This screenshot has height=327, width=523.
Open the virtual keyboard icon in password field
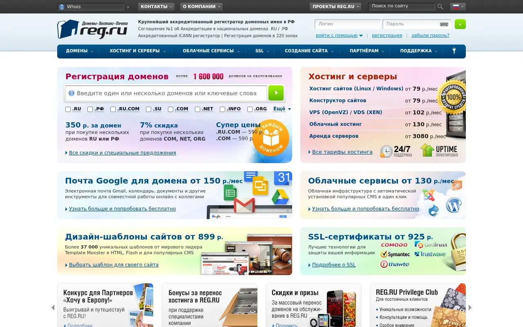pos(444,24)
